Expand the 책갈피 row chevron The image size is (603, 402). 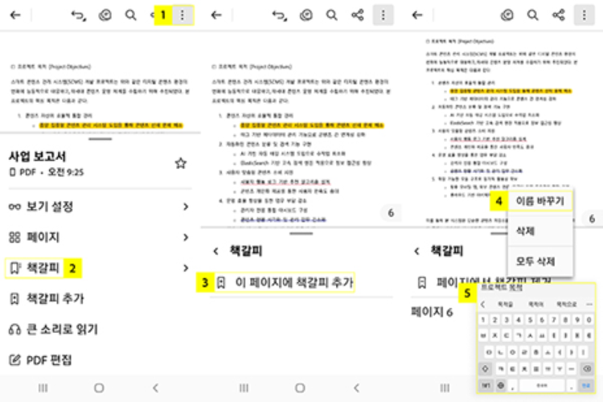coord(186,268)
